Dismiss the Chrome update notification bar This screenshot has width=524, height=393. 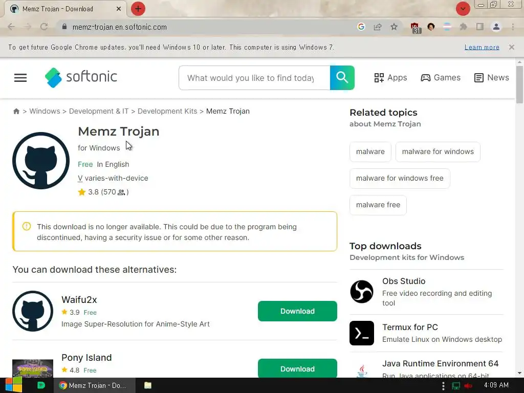click(512, 47)
